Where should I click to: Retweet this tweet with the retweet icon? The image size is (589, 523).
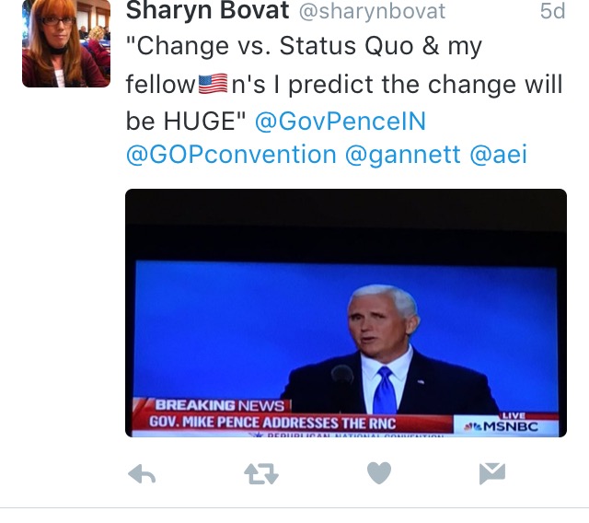pyautogui.click(x=261, y=473)
